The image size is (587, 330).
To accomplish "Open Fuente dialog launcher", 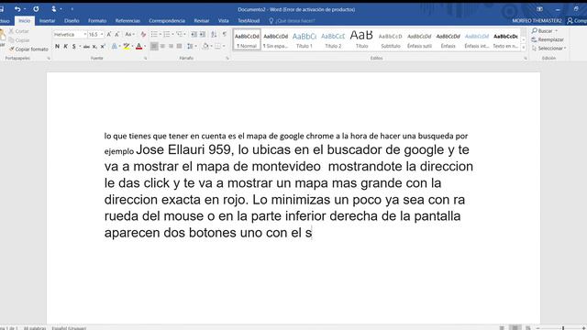I will coord(145,59).
